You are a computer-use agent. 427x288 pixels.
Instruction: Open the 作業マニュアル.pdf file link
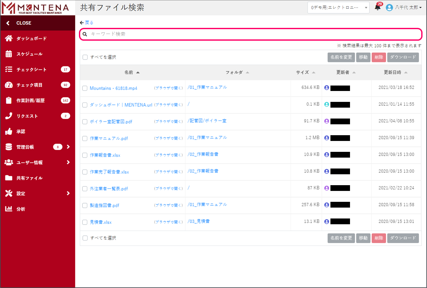[109, 138]
